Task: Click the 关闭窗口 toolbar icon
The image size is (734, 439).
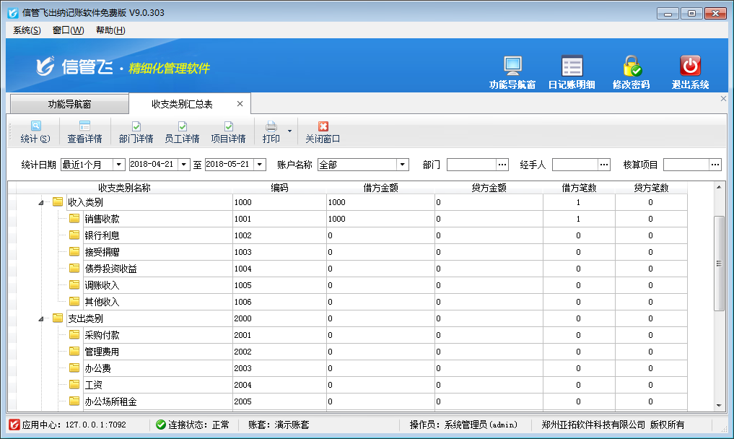Action: point(323,126)
